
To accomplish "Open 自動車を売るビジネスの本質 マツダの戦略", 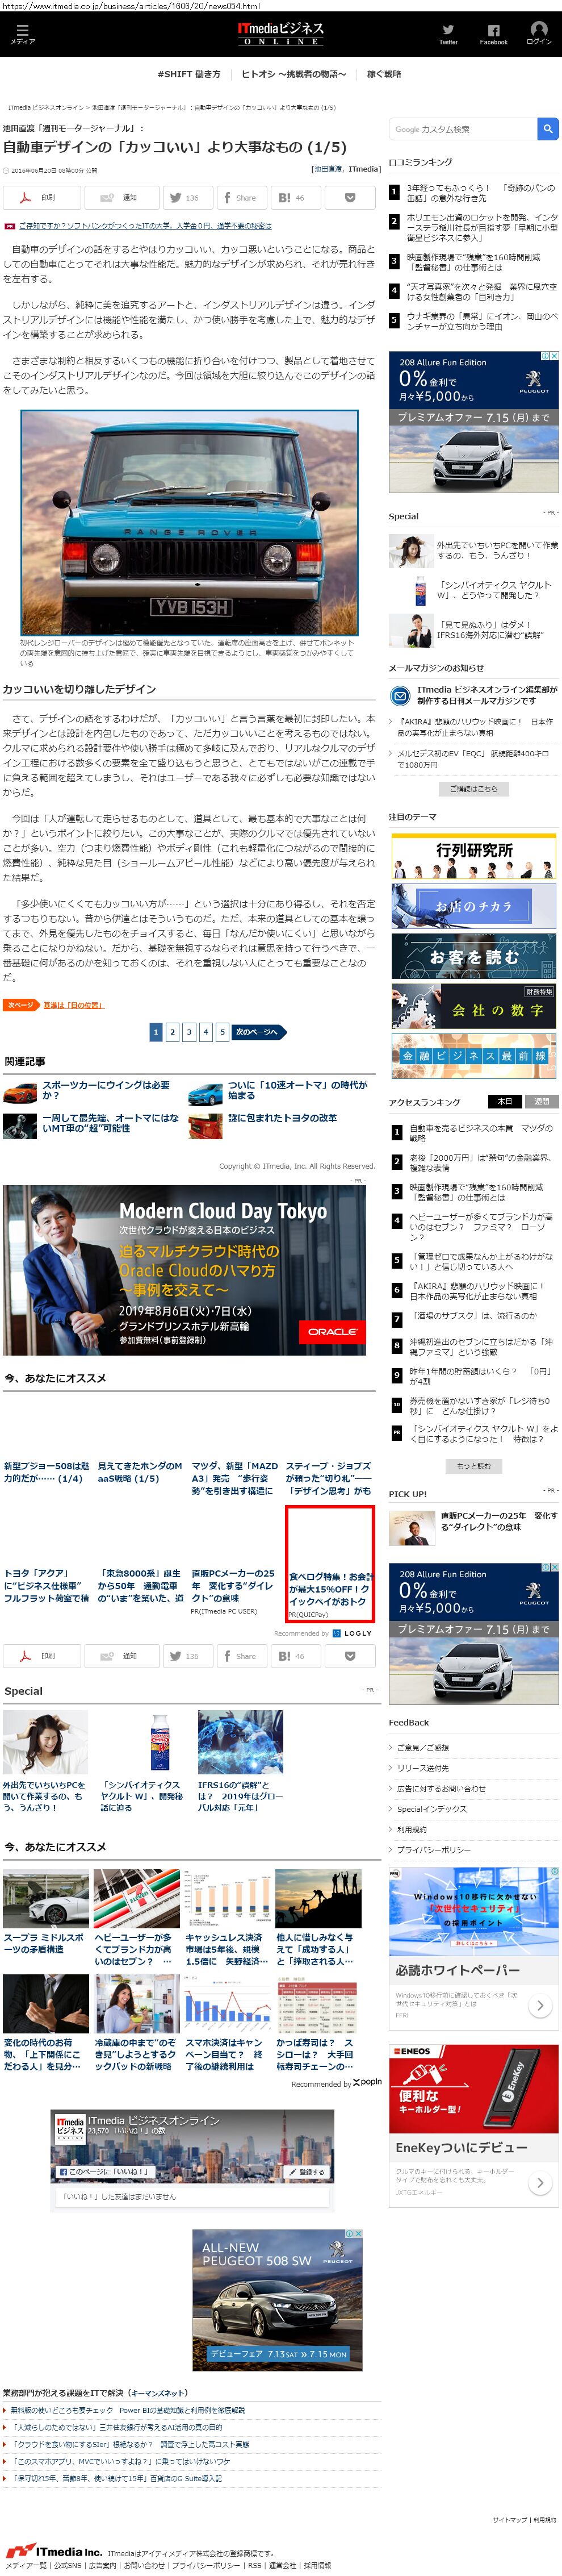I will [x=480, y=1133].
